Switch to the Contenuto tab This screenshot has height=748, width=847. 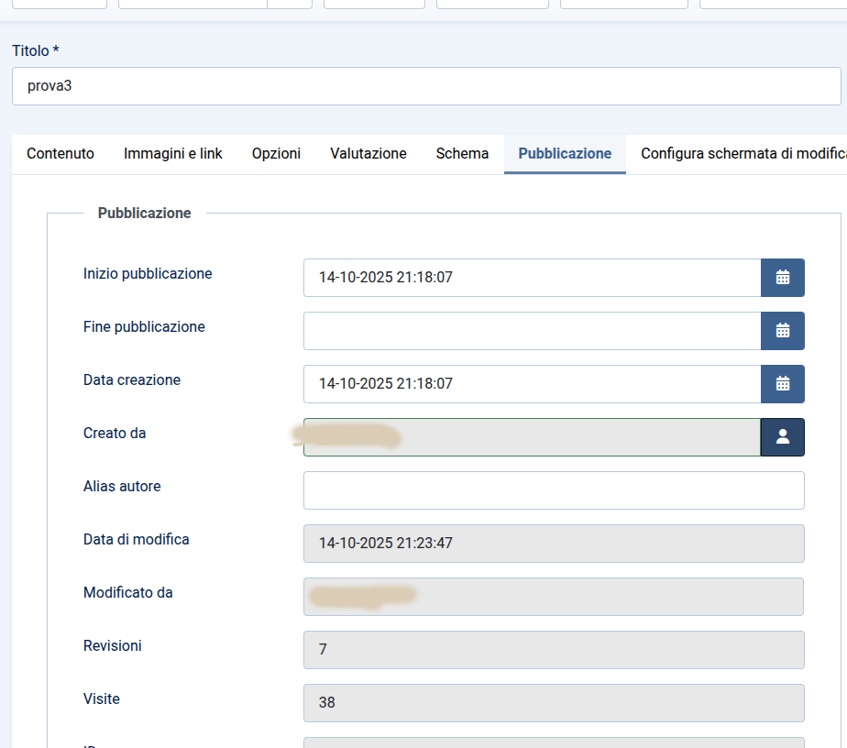60,154
